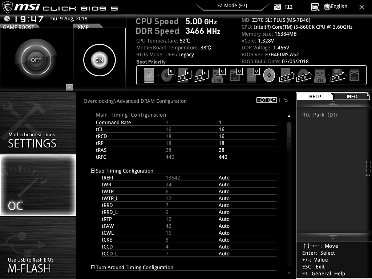The image size is (372, 279).
Task: Close the BIOS with the X button
Action: (361, 7)
